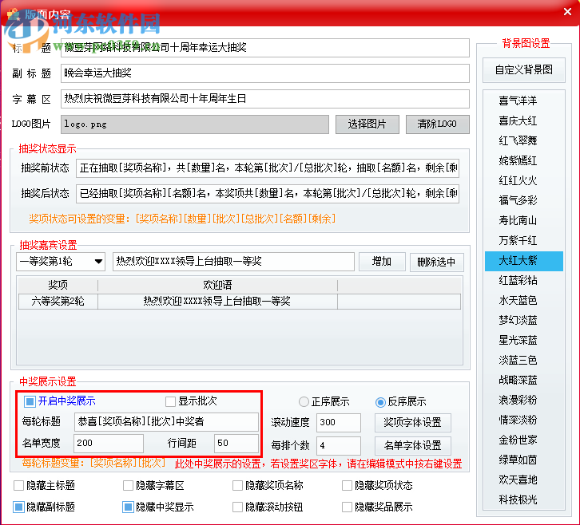Choose the 淡蓝三色 background theme
Screen dimensions: 580x525
coord(524,360)
